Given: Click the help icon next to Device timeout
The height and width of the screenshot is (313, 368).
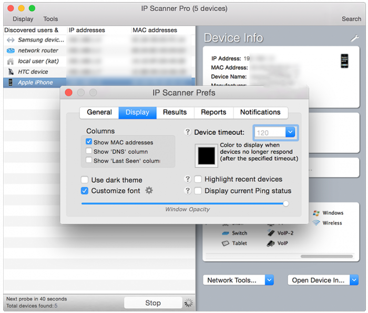Looking at the screenshot, I should tap(188, 132).
